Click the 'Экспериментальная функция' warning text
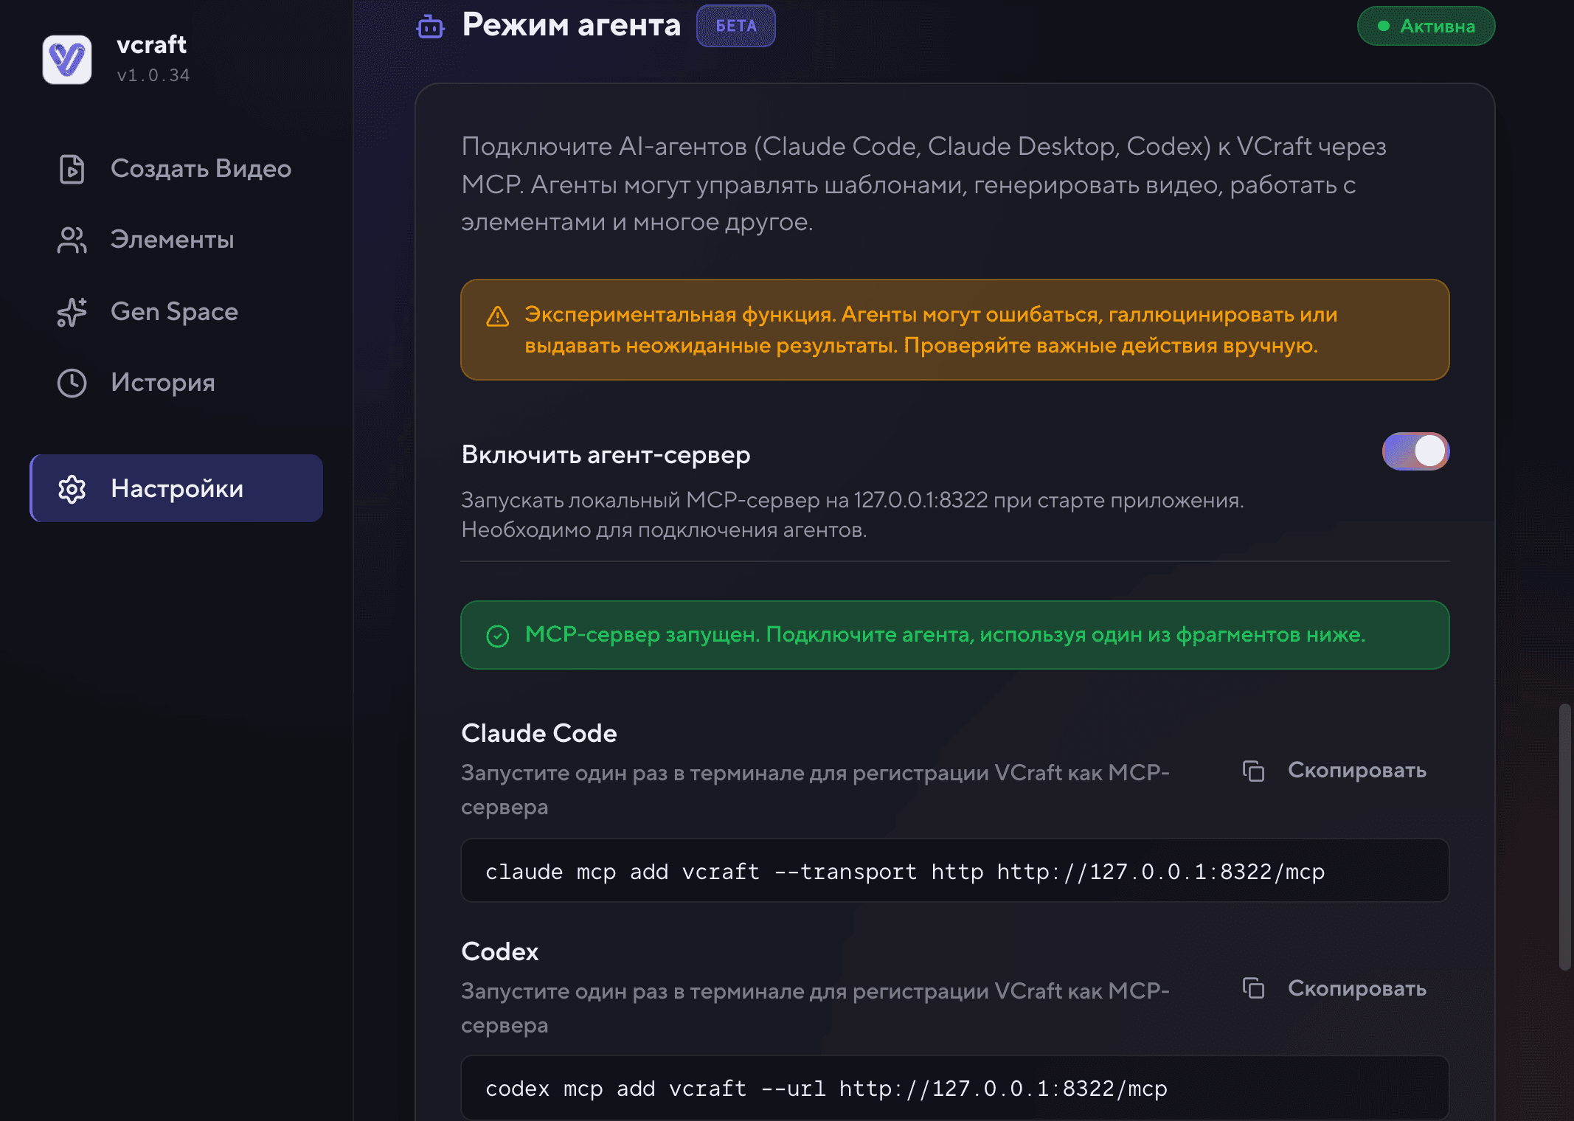The width and height of the screenshot is (1574, 1121). pos(932,330)
